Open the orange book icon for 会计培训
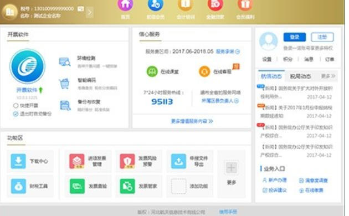The width and height of the screenshot is (349, 216). click(185, 4)
